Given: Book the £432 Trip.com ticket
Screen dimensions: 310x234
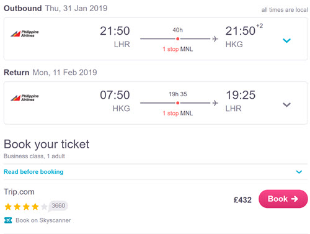Looking at the screenshot, I should [283, 199].
